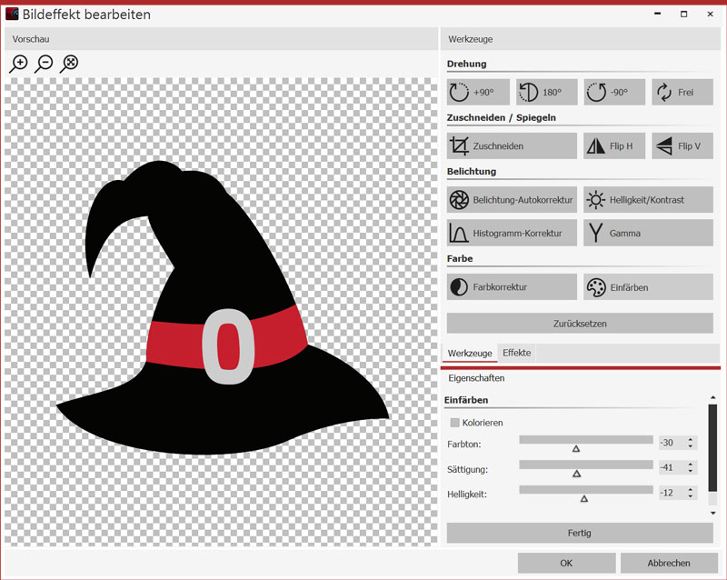Open Helligkeit/Kontrast settings

(x=648, y=200)
